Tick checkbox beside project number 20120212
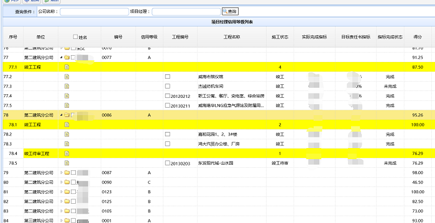Screen dimensions: 435x223 [168, 96]
